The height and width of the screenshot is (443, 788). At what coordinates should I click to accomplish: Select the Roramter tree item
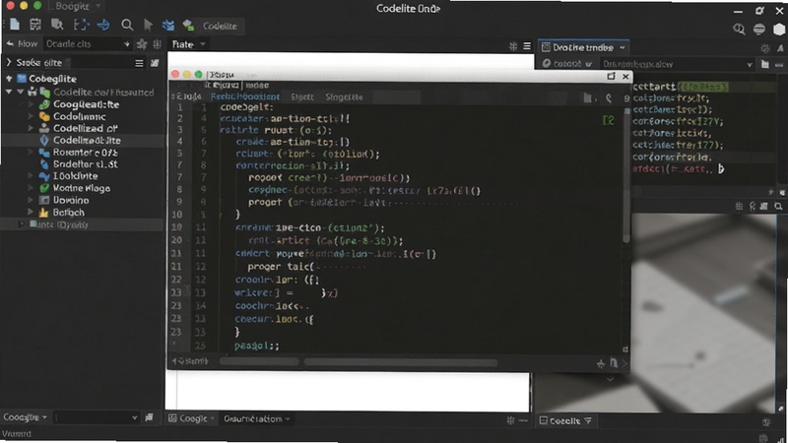coord(85,153)
